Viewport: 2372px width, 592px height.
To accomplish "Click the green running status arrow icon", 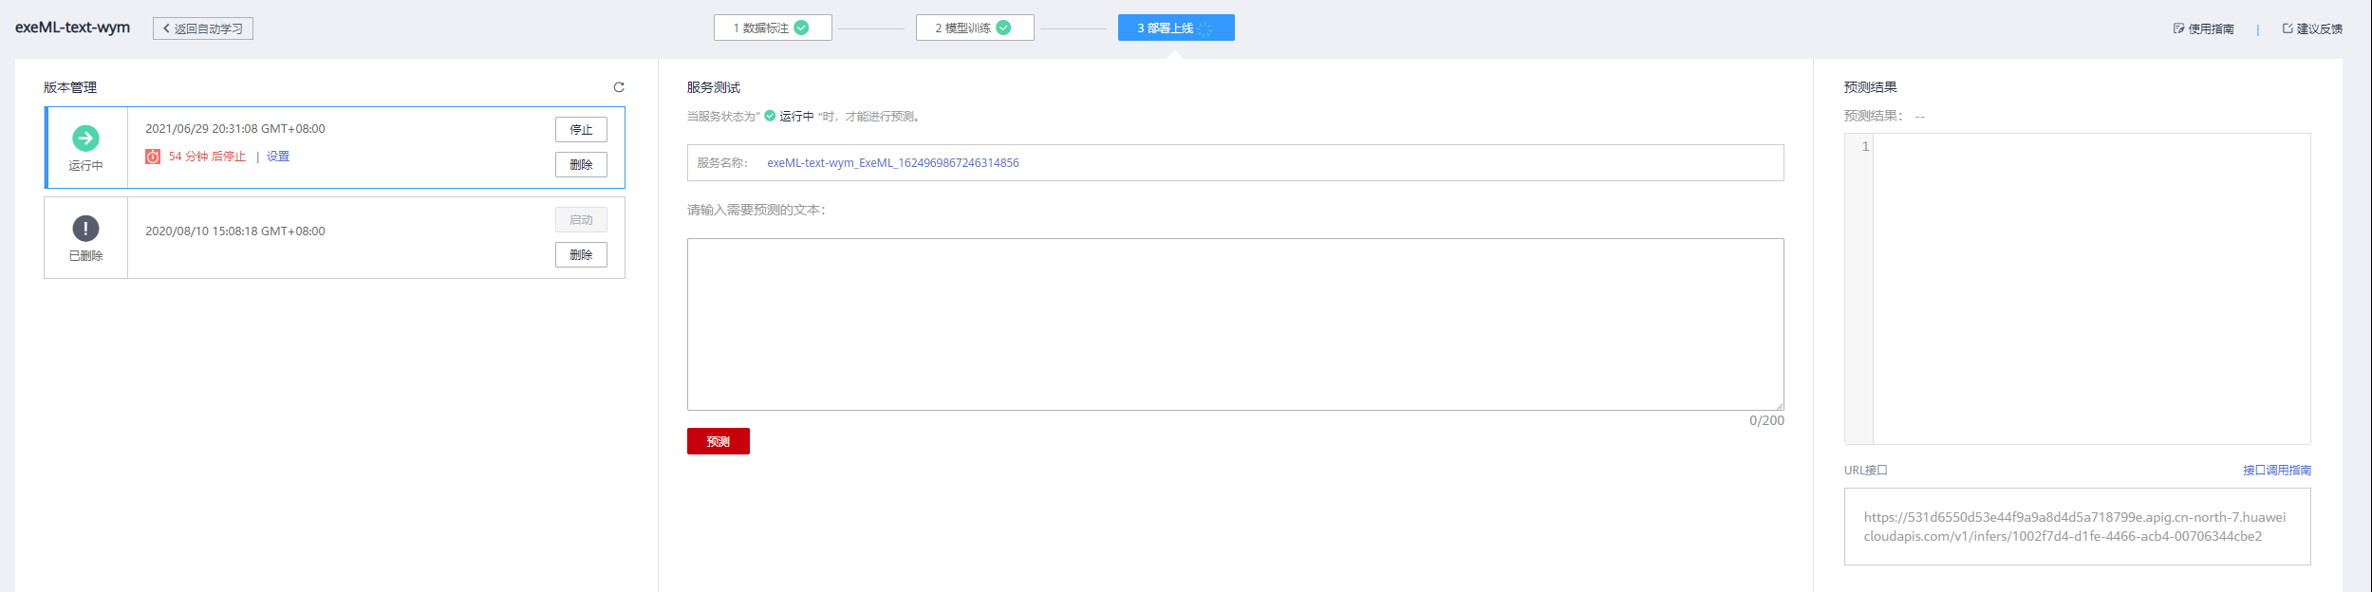I will [x=85, y=139].
